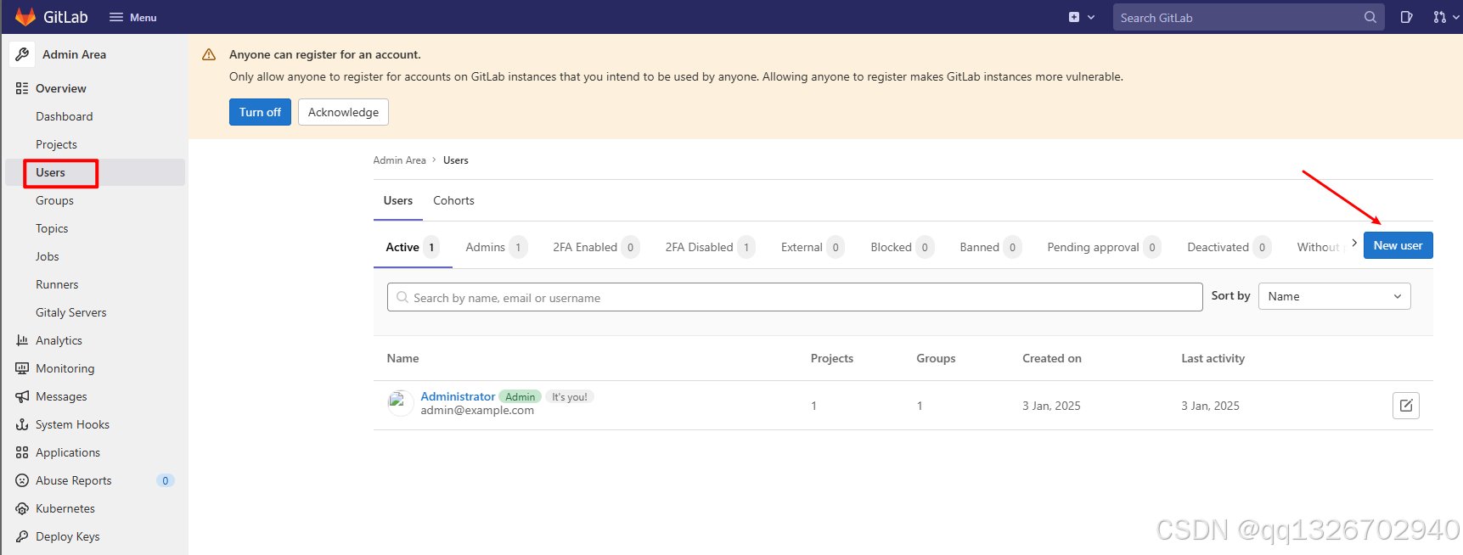Click the Monitoring screen icon

[x=22, y=368]
